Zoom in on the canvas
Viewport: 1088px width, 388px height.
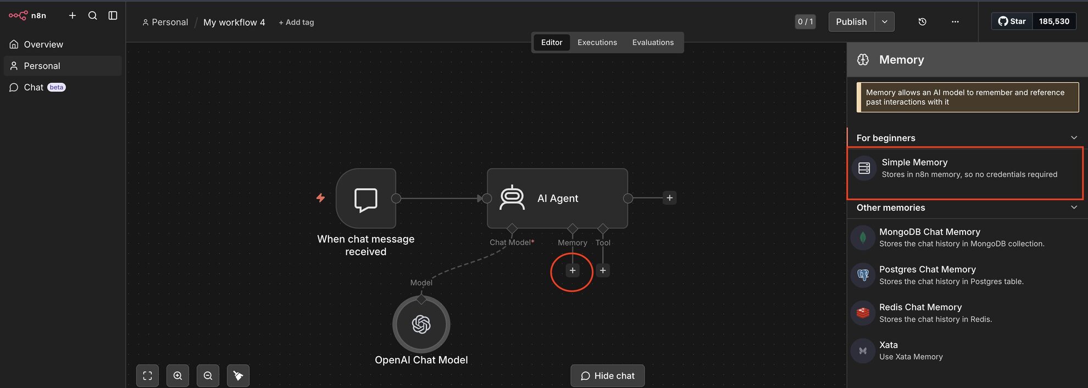pyautogui.click(x=177, y=376)
